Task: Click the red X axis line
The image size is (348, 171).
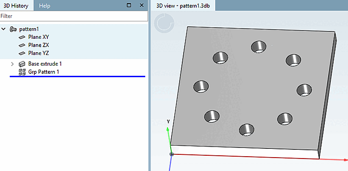Action: pos(245,156)
